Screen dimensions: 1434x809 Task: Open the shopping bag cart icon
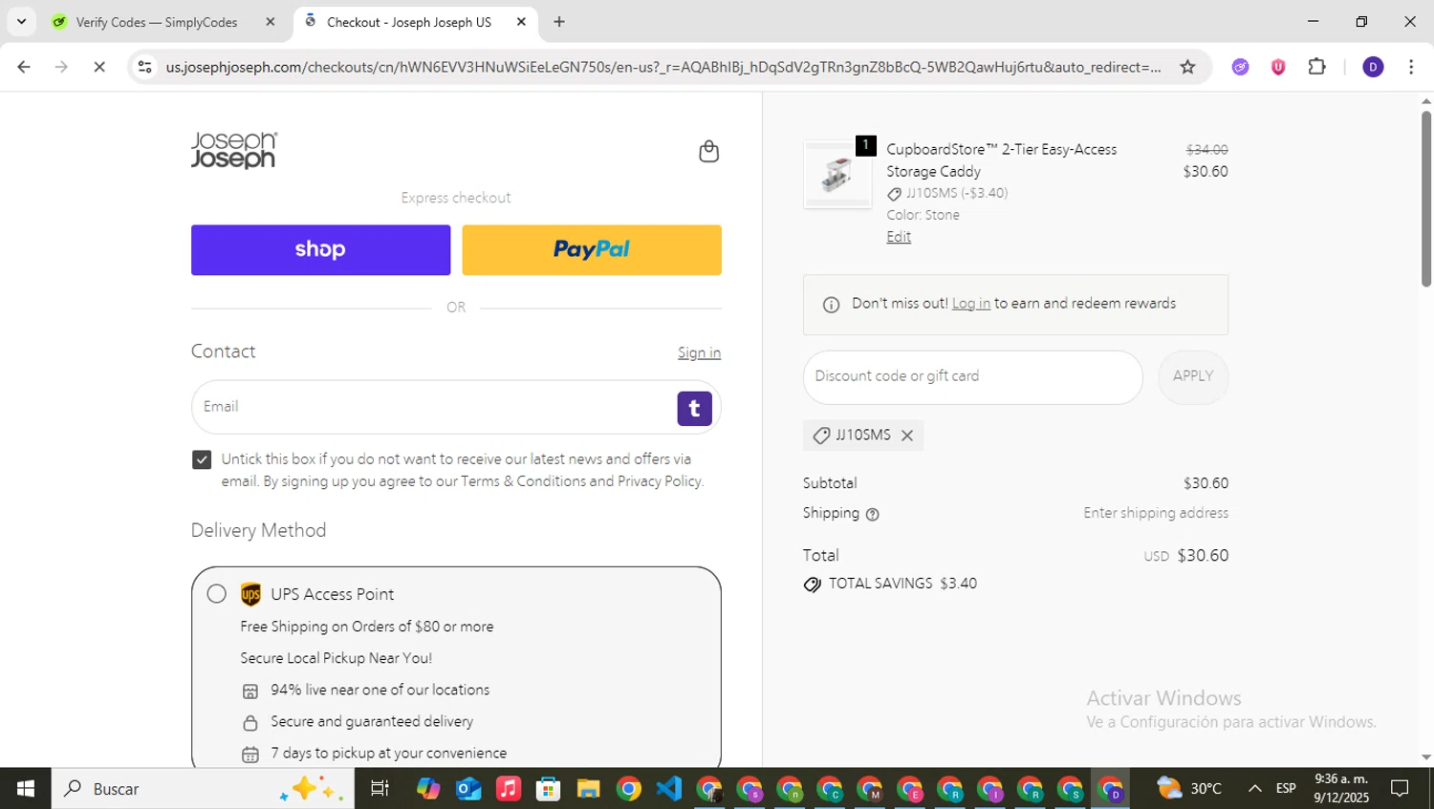tap(708, 151)
